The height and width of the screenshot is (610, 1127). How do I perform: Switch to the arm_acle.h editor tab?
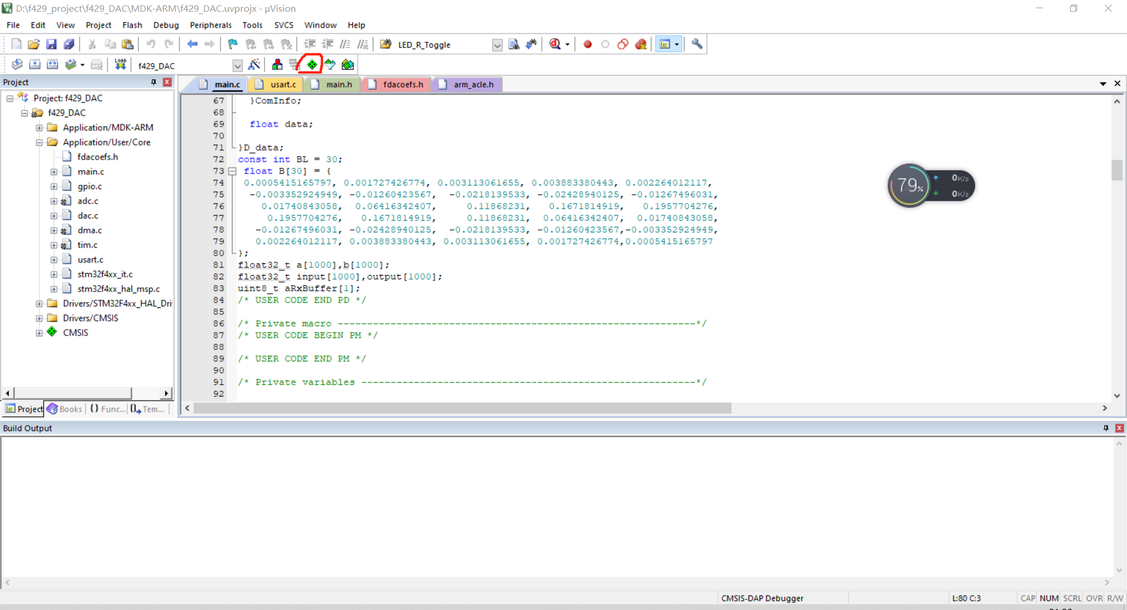pyautogui.click(x=467, y=84)
